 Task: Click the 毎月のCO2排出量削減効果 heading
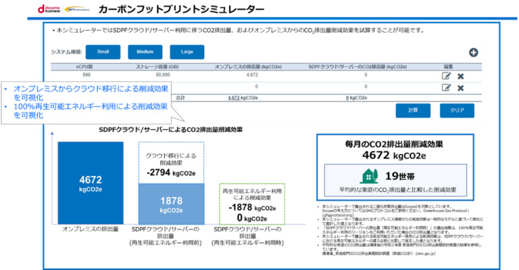394,144
